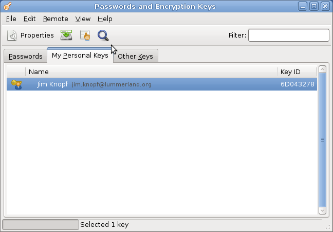Image resolution: width=333 pixels, height=232 pixels.
Task: Click the Properties toolbar button
Action: click(31, 35)
